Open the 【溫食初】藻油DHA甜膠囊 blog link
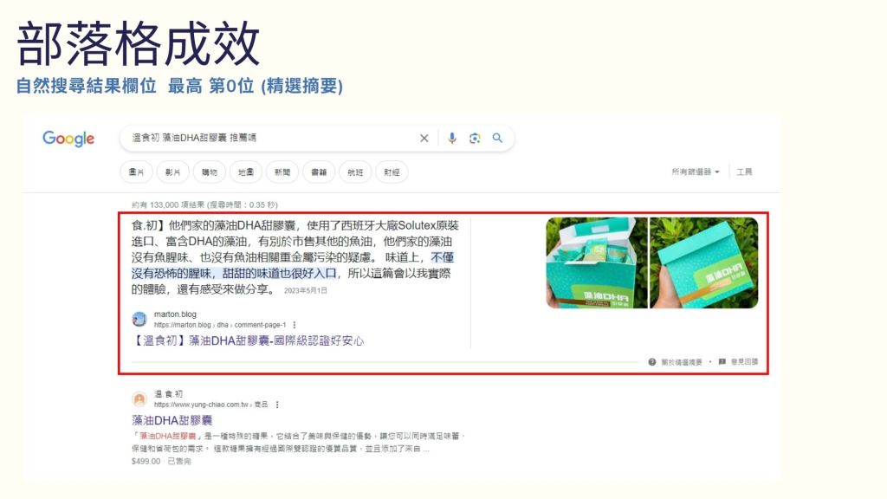 (248, 341)
